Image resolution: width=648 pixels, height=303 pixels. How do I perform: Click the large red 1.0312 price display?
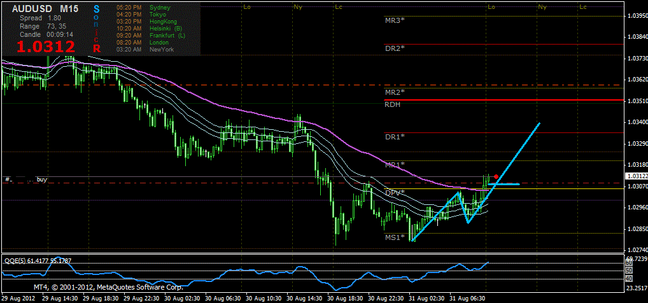coord(46,46)
